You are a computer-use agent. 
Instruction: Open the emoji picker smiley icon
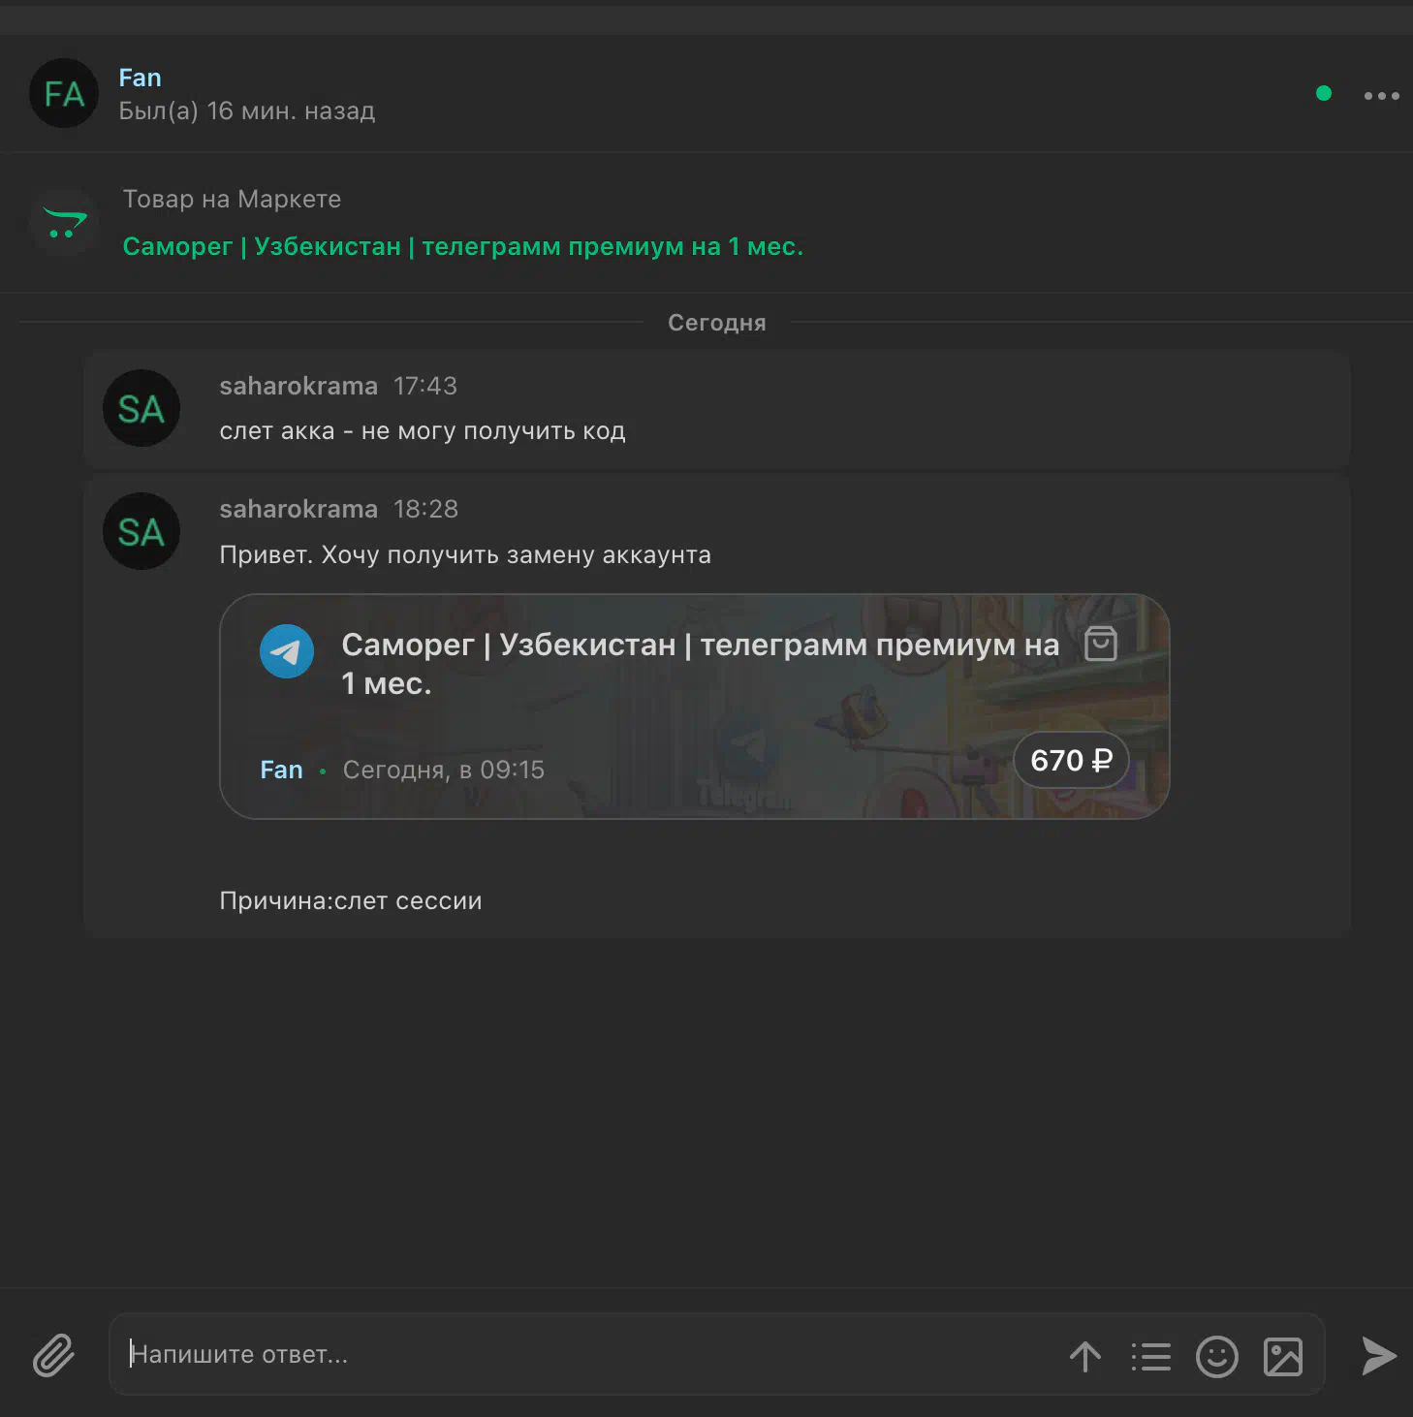(1217, 1356)
